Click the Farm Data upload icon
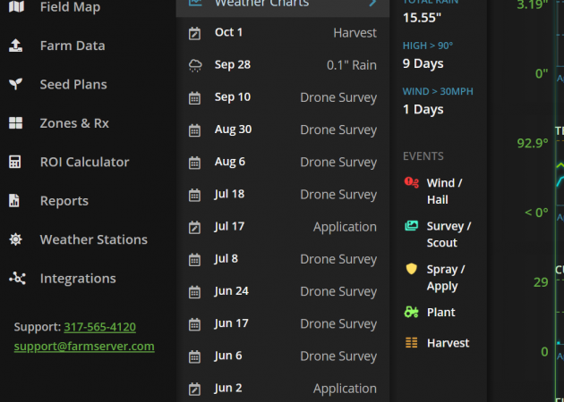Screen dimensions: 564x402 [x=15, y=46]
